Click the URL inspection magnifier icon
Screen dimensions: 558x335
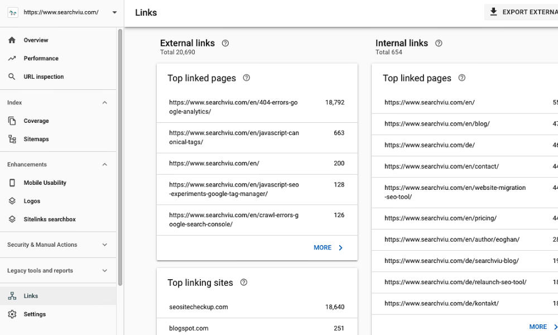[x=12, y=76]
